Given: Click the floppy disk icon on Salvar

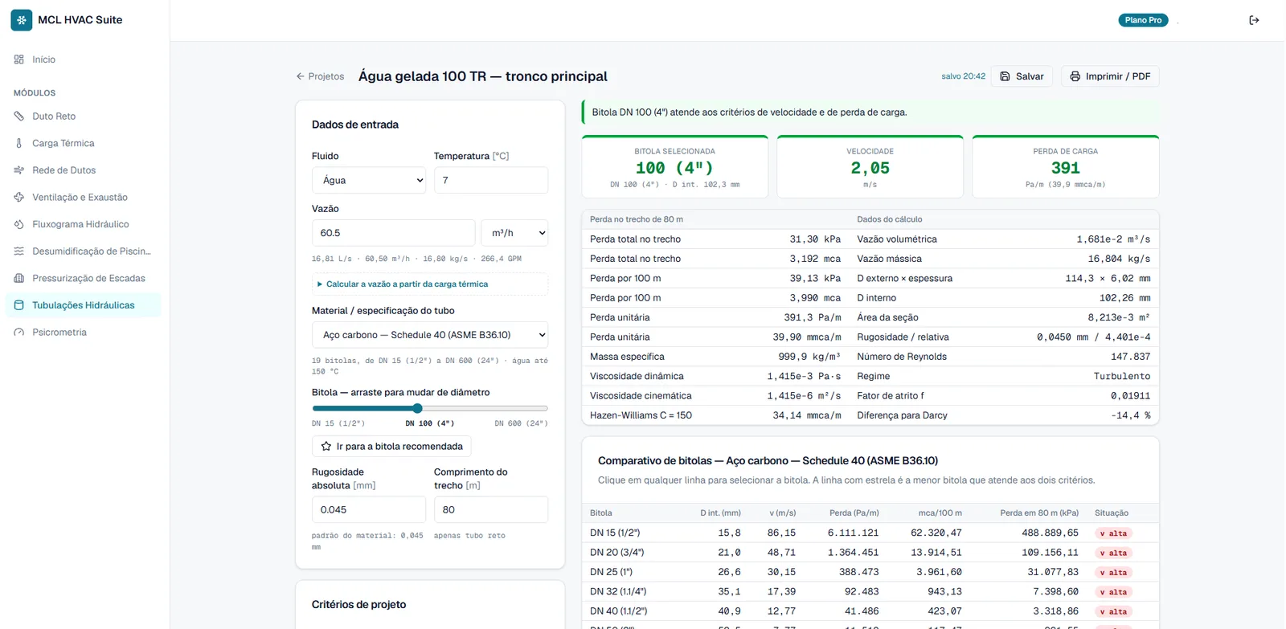Looking at the screenshot, I should (1005, 76).
